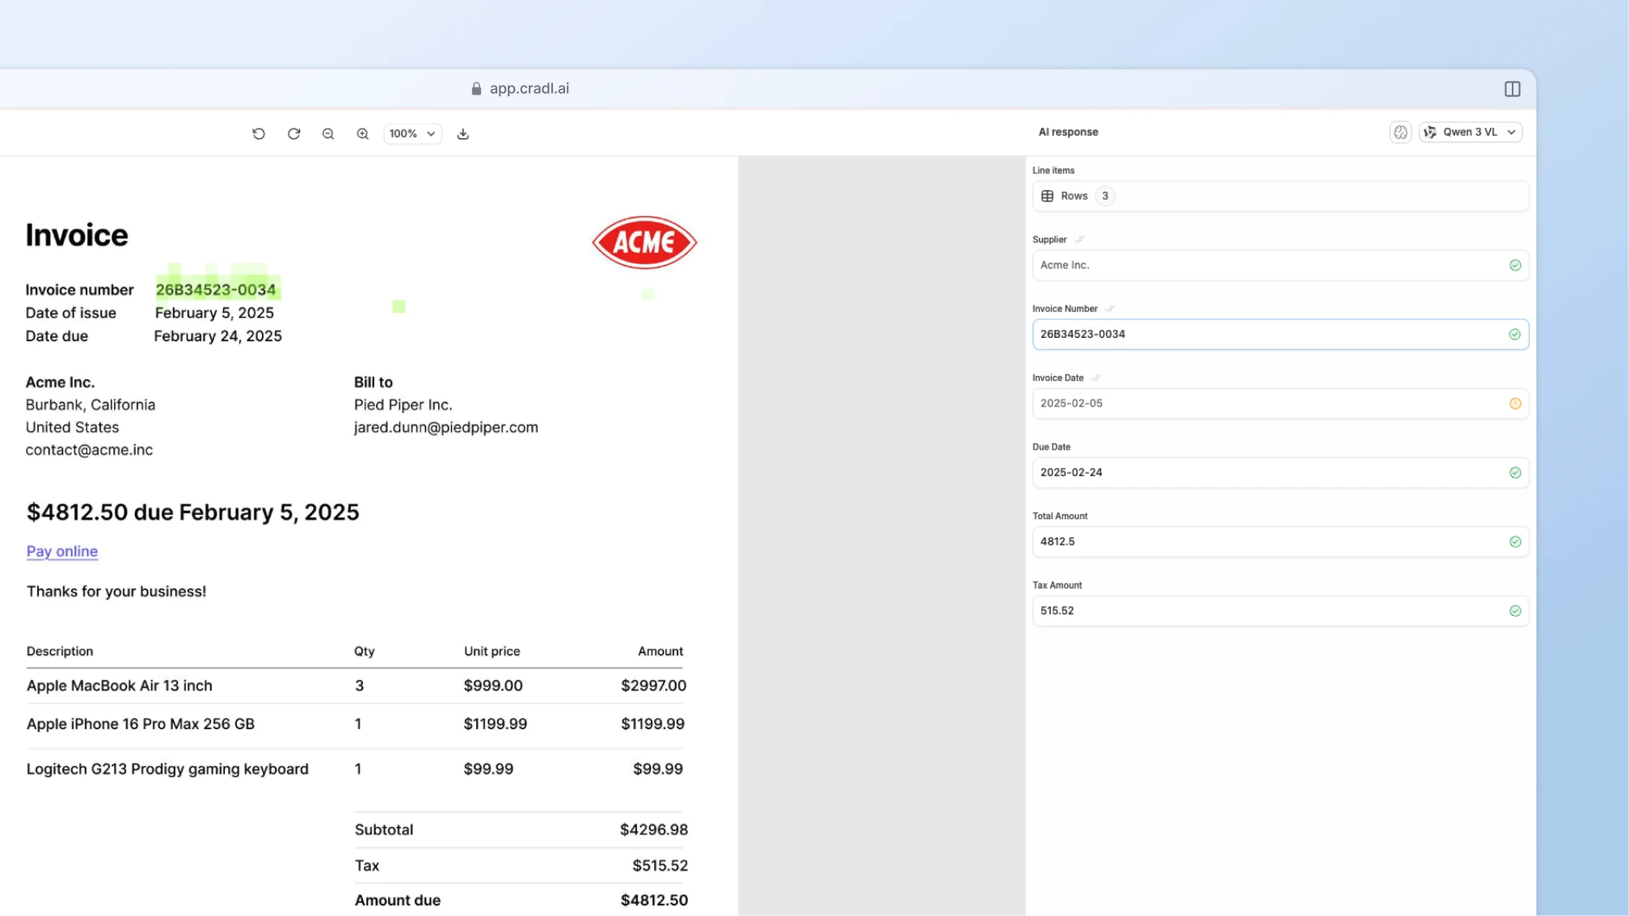
Task: Toggle the checkmark beside Tax Amount
Action: (x=1513, y=611)
